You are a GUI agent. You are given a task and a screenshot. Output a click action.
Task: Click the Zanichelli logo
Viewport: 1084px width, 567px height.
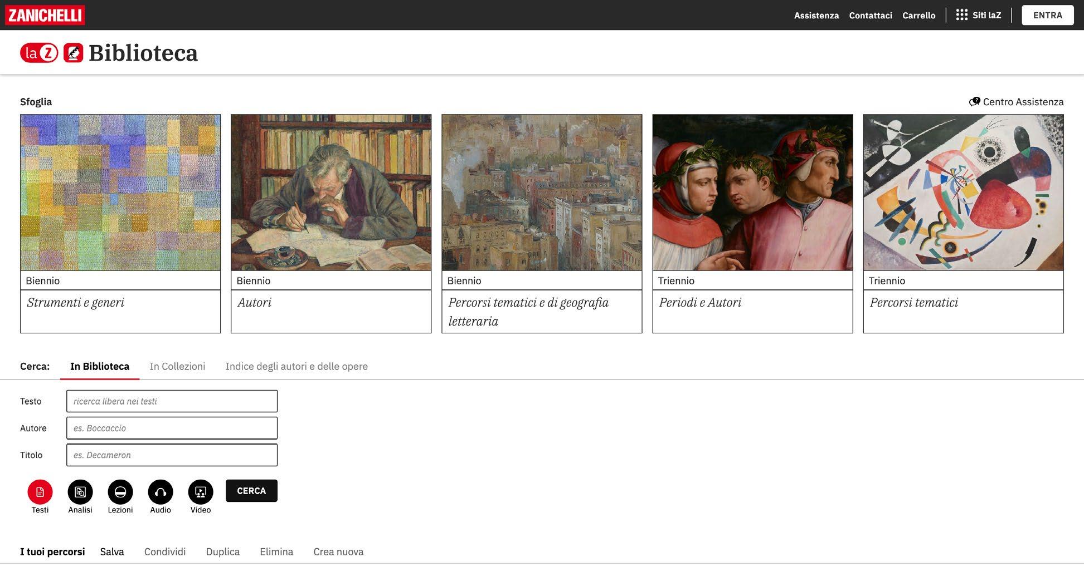tap(45, 15)
